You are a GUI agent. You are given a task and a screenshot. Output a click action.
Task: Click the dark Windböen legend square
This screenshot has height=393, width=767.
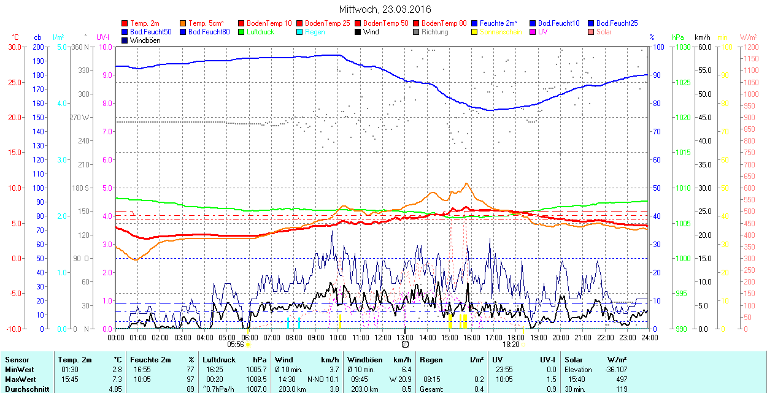pos(125,40)
